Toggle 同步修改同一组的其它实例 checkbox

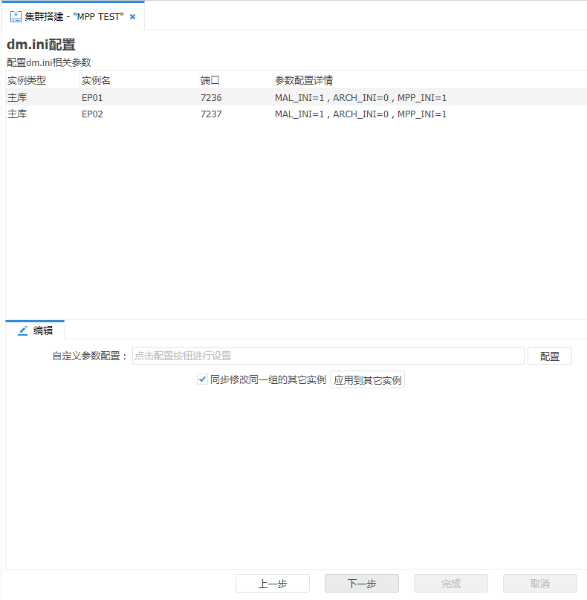click(x=202, y=379)
